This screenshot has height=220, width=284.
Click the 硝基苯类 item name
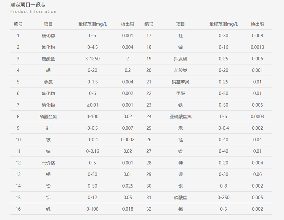tap(180, 82)
